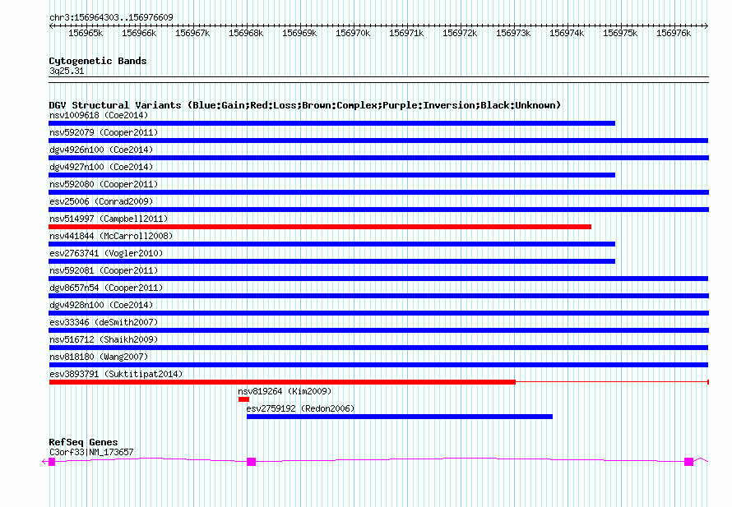Viewport: 732px width, 507px height.
Task: Click the small red nsv819264 variant bar
Action: (x=243, y=399)
